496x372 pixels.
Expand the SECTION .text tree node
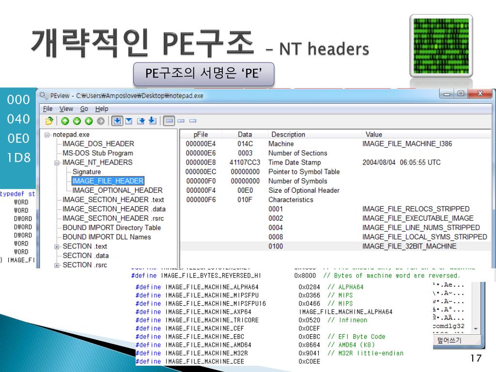click(x=57, y=247)
